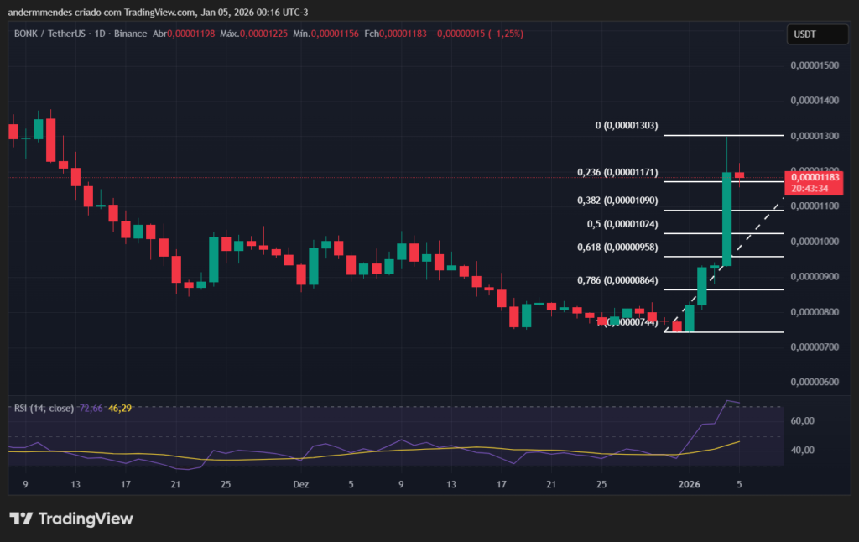Select the 2026 marker on the time axis
Viewport: 859px width, 542px height.
(690, 484)
